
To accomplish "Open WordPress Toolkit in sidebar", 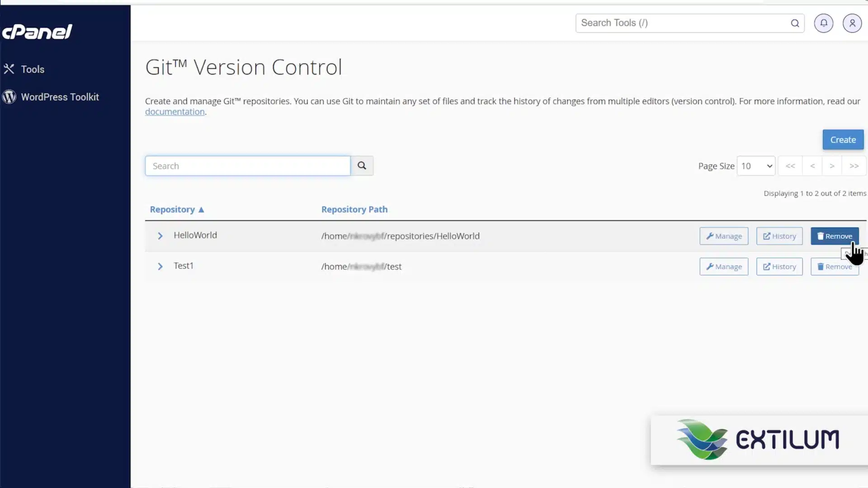I will coord(51,97).
